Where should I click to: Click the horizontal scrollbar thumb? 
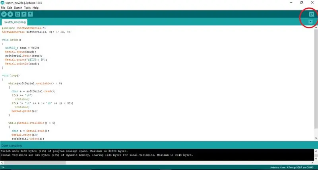[35, 163]
